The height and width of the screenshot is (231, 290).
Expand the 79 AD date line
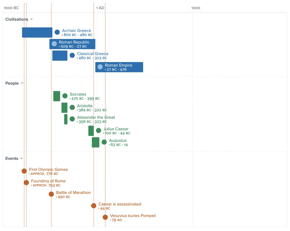116,220
